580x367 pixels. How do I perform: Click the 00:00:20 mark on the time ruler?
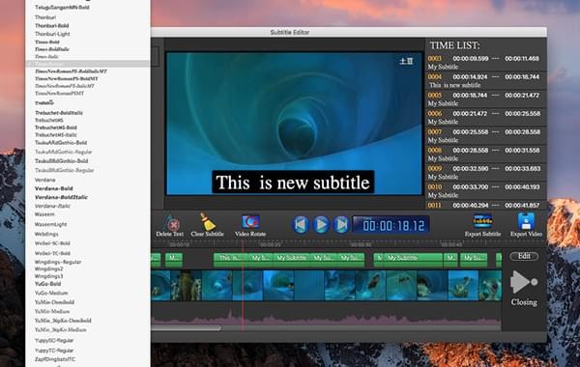(x=270, y=244)
